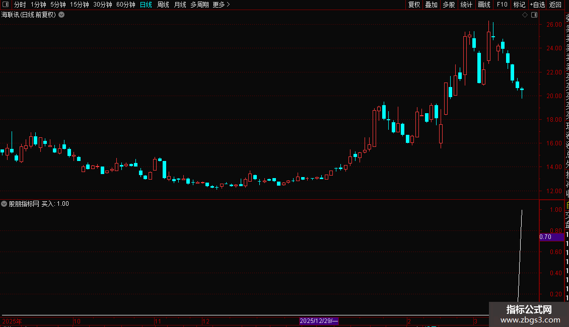The width and height of the screenshot is (569, 327).
Task: Click the month 11 label on time axis
Action: click(x=158, y=321)
